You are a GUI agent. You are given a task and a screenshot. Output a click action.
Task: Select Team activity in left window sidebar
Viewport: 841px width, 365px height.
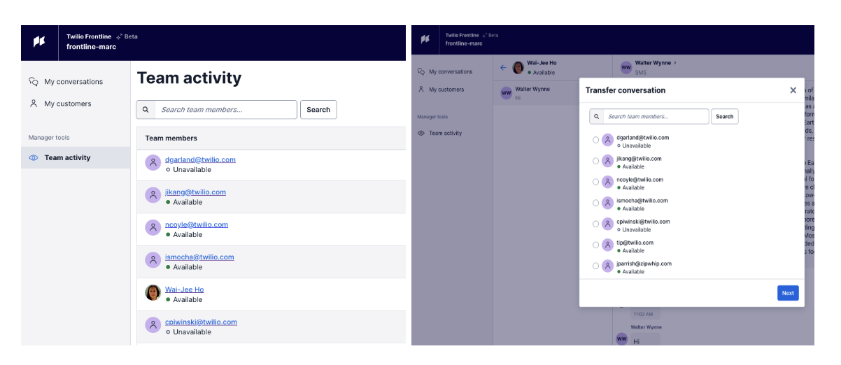[76, 157]
